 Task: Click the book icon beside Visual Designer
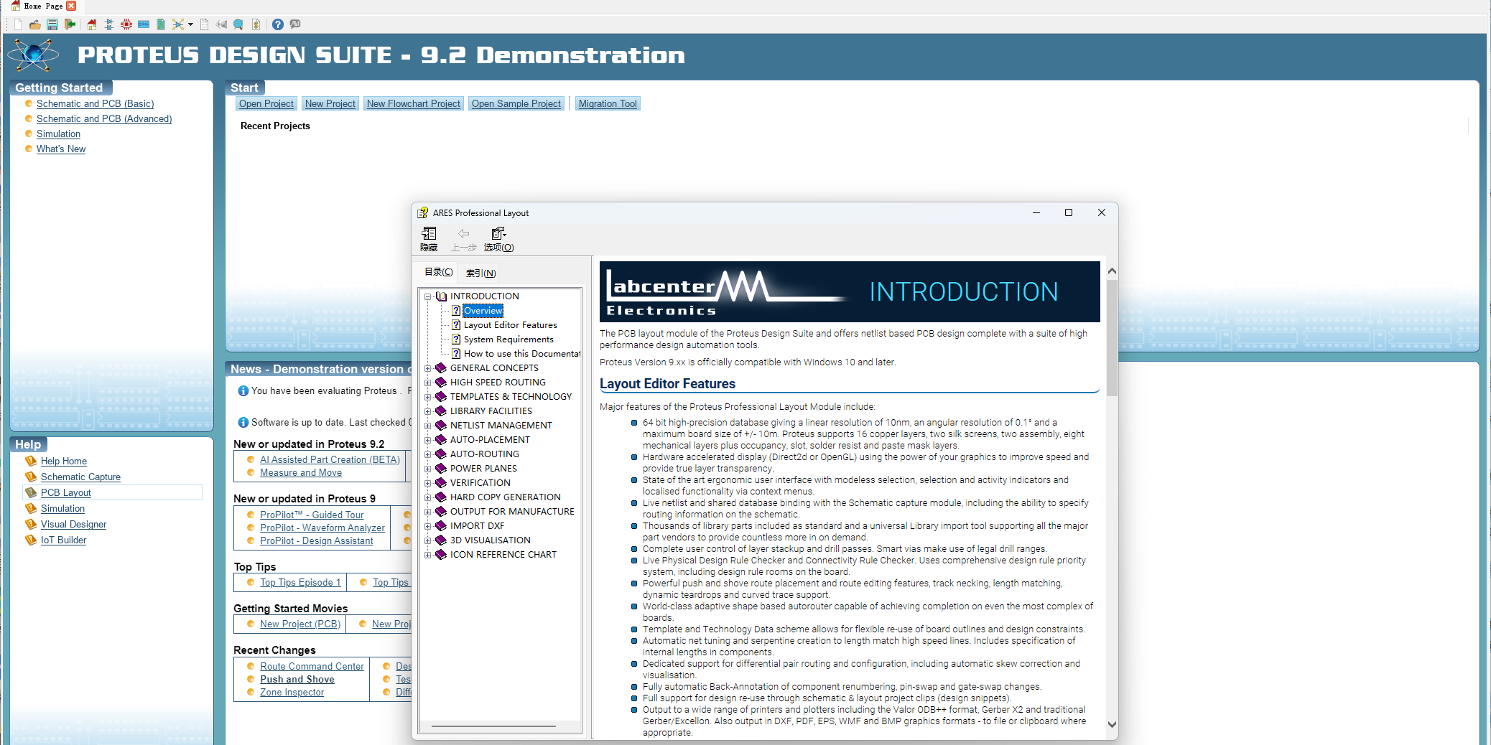[31, 525]
